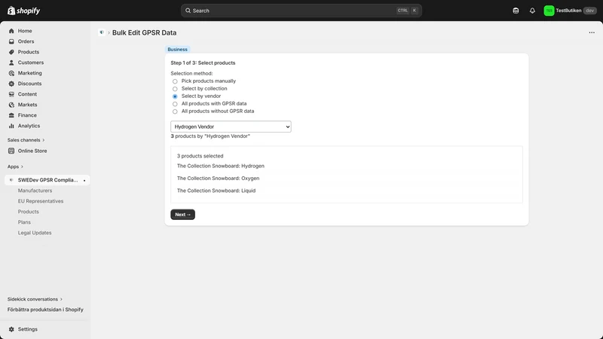This screenshot has height=339, width=603.
Task: Open SWEDev GPSR Compliance app
Action: [47, 180]
